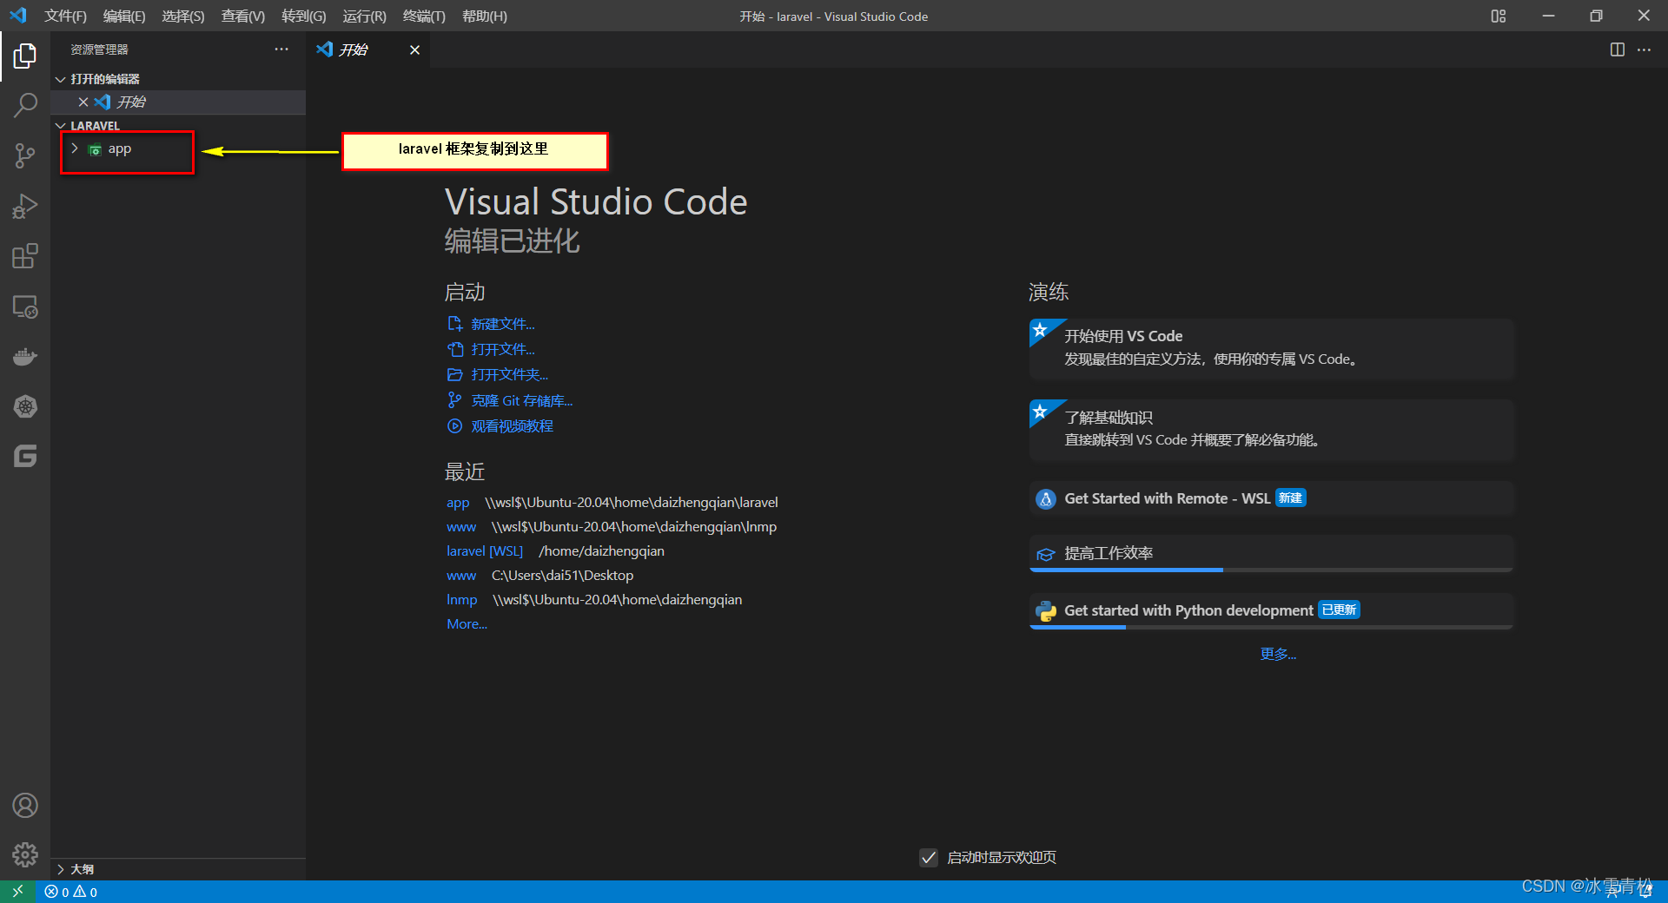Open 了解基础知识 walkthrough
This screenshot has width=1668, height=903.
coord(1272,429)
